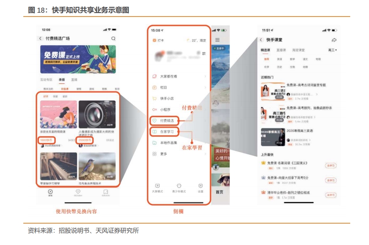The image size is (369, 245).
Task: Click 去学习 for 向量大招拿下高考5分
Action: 331,180
